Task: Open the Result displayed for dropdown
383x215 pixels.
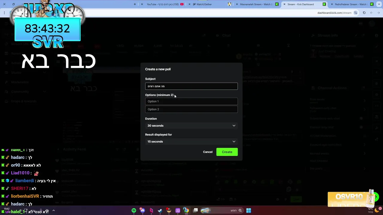Action: tap(191, 142)
